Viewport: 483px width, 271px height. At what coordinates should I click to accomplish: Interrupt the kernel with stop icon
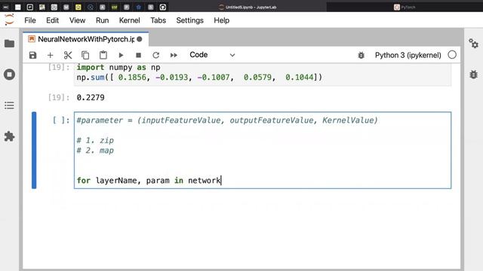point(138,55)
